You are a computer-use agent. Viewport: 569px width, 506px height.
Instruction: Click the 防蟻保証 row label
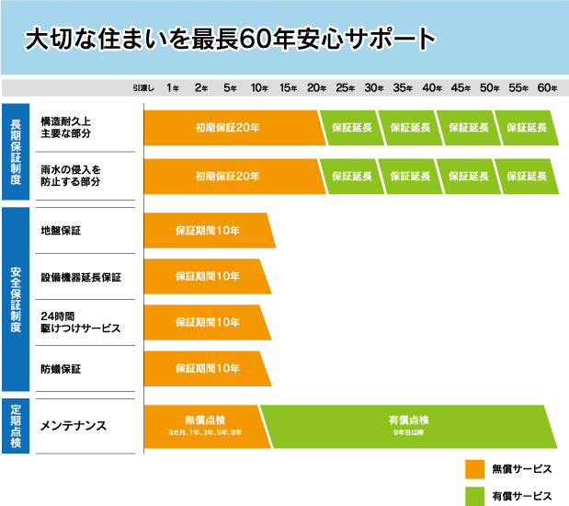pyautogui.click(x=61, y=369)
